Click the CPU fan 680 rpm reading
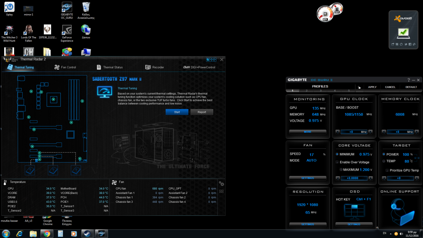The height and width of the screenshot is (238, 423). (157, 189)
